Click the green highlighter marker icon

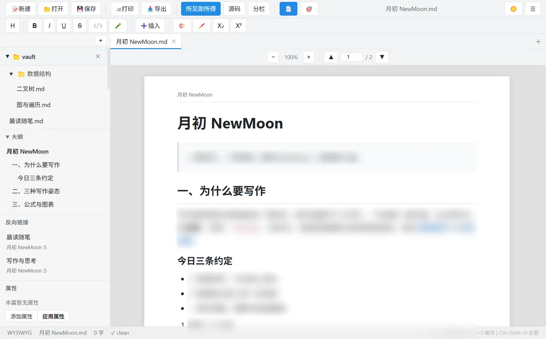118,25
